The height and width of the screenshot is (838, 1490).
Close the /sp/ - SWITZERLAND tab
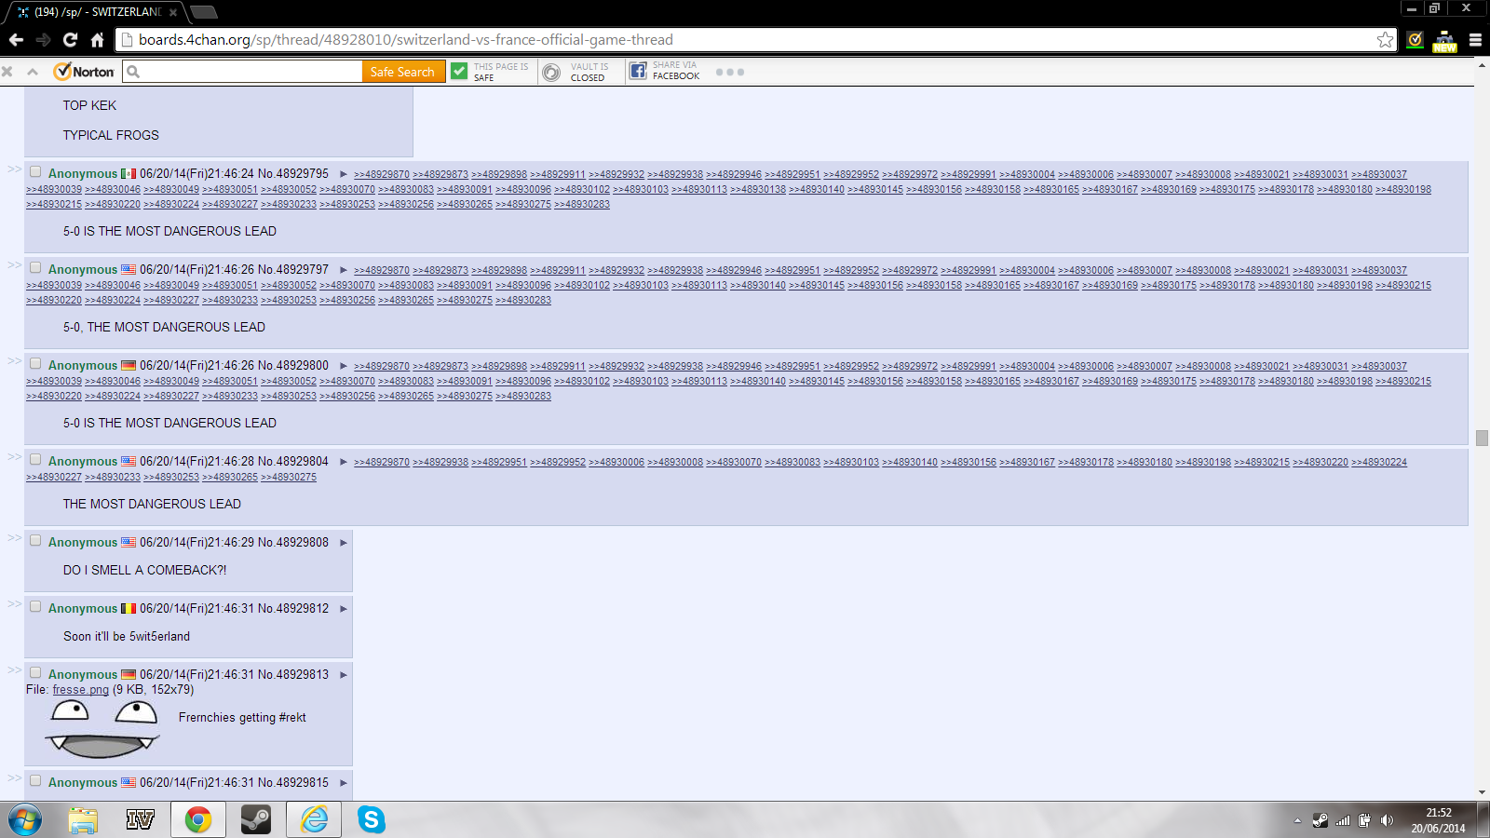pyautogui.click(x=173, y=12)
